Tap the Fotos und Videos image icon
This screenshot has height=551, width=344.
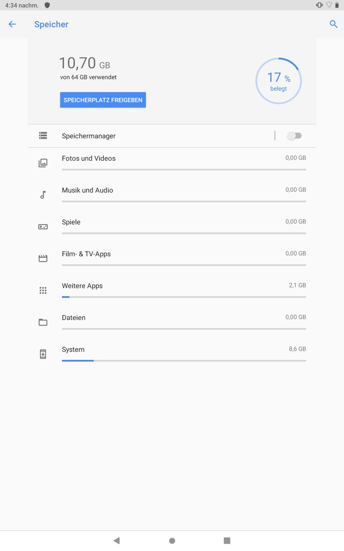tap(43, 163)
